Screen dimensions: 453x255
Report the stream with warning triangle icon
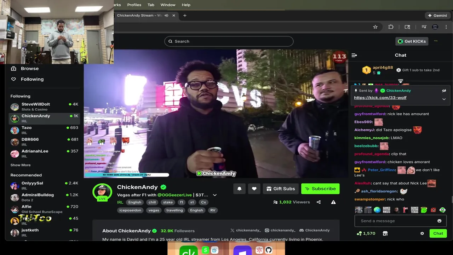[333, 202]
